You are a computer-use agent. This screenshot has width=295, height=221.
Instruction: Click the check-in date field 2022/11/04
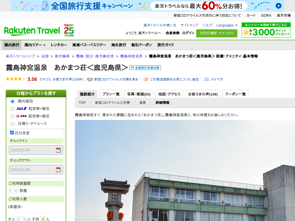point(36,150)
